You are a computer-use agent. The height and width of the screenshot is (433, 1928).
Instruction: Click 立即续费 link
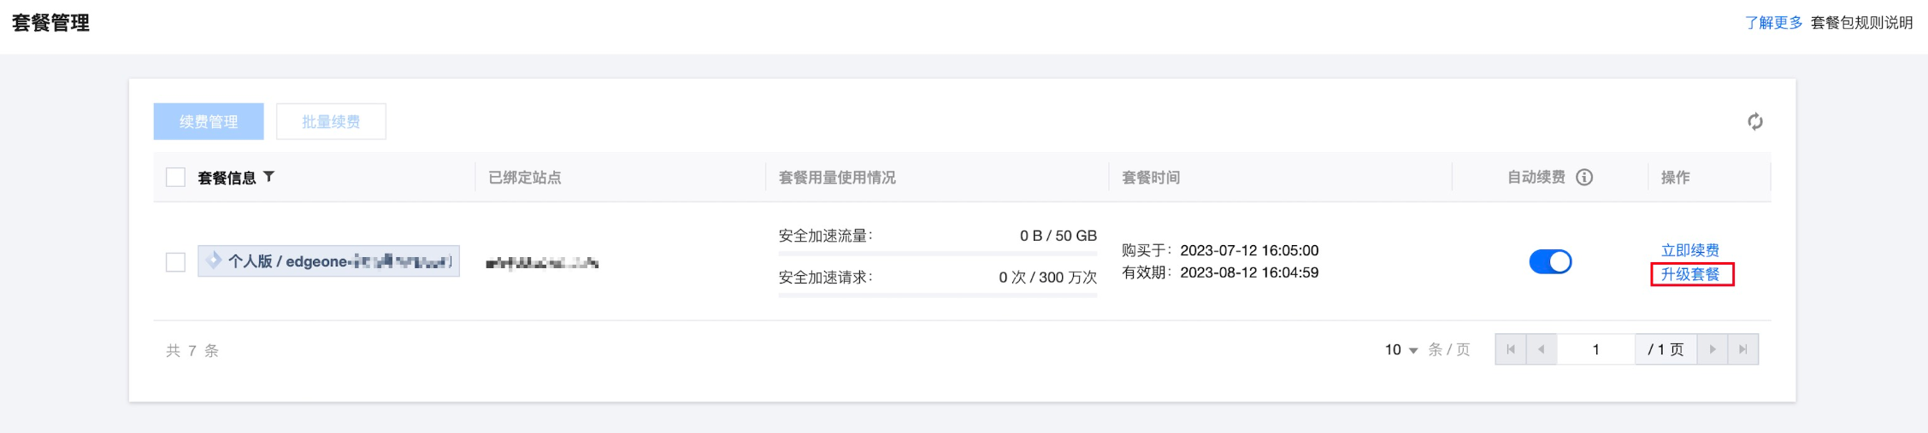point(1689,250)
